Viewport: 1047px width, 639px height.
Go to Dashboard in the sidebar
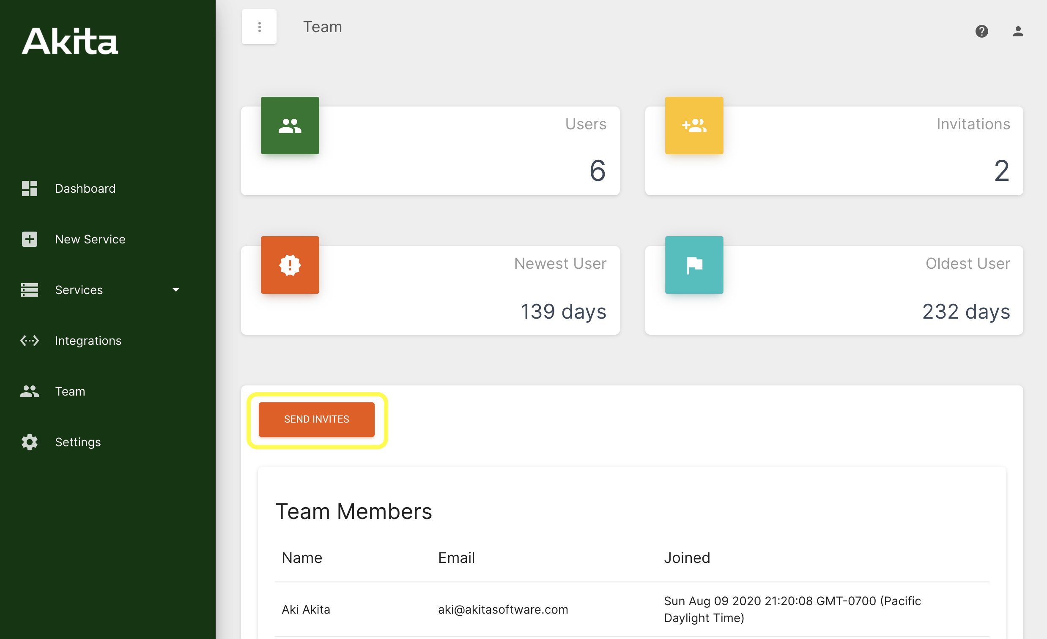(85, 188)
